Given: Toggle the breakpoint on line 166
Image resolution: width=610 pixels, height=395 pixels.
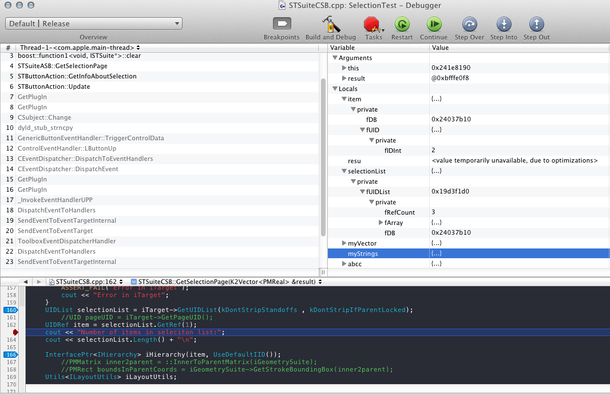Looking at the screenshot, I should coord(11,355).
